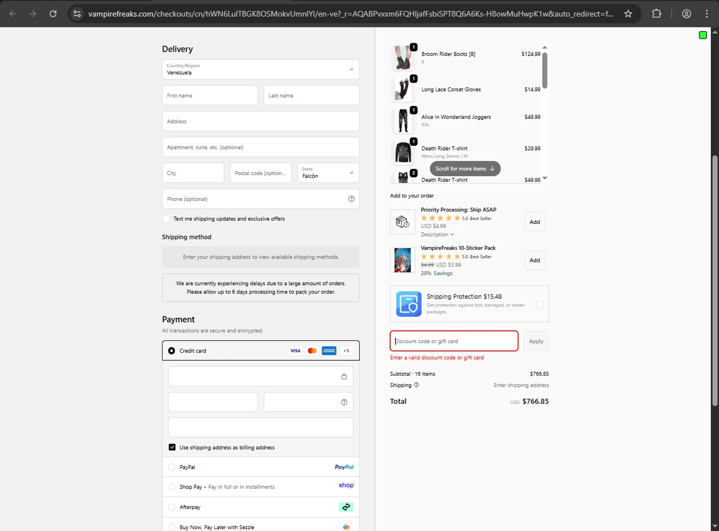Click the City field
The image size is (719, 531).
[x=193, y=173]
